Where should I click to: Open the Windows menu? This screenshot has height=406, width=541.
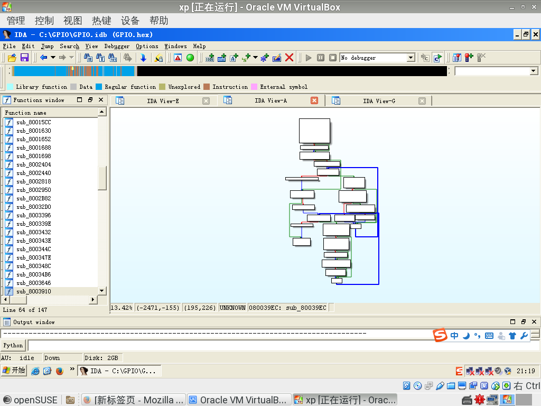175,47
